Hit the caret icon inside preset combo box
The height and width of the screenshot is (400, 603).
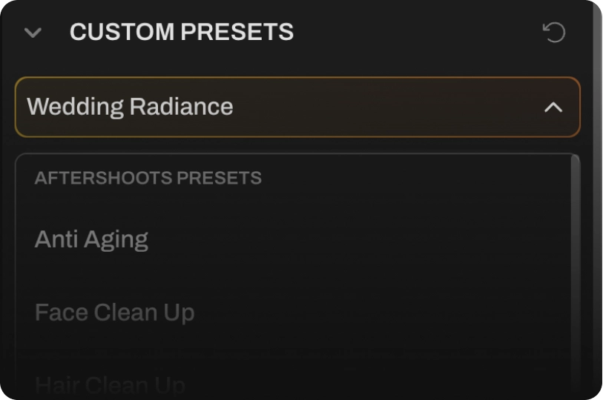tap(553, 107)
